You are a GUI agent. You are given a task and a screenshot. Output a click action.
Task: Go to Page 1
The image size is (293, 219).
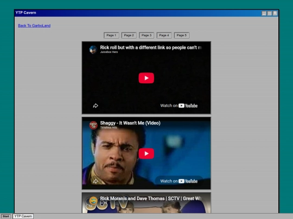coord(111,35)
